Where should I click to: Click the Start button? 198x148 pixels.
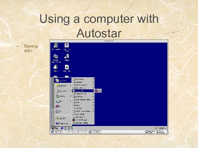(55, 128)
